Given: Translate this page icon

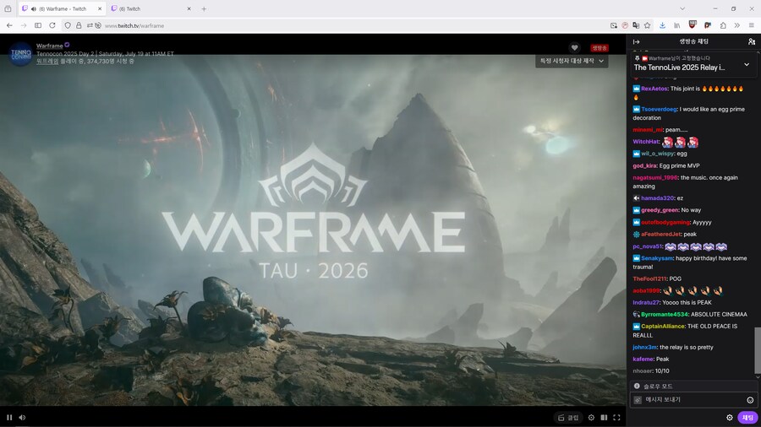Looking at the screenshot, I should (x=636, y=25).
